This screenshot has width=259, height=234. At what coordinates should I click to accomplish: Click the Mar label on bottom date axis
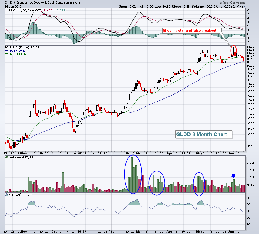click(139, 231)
